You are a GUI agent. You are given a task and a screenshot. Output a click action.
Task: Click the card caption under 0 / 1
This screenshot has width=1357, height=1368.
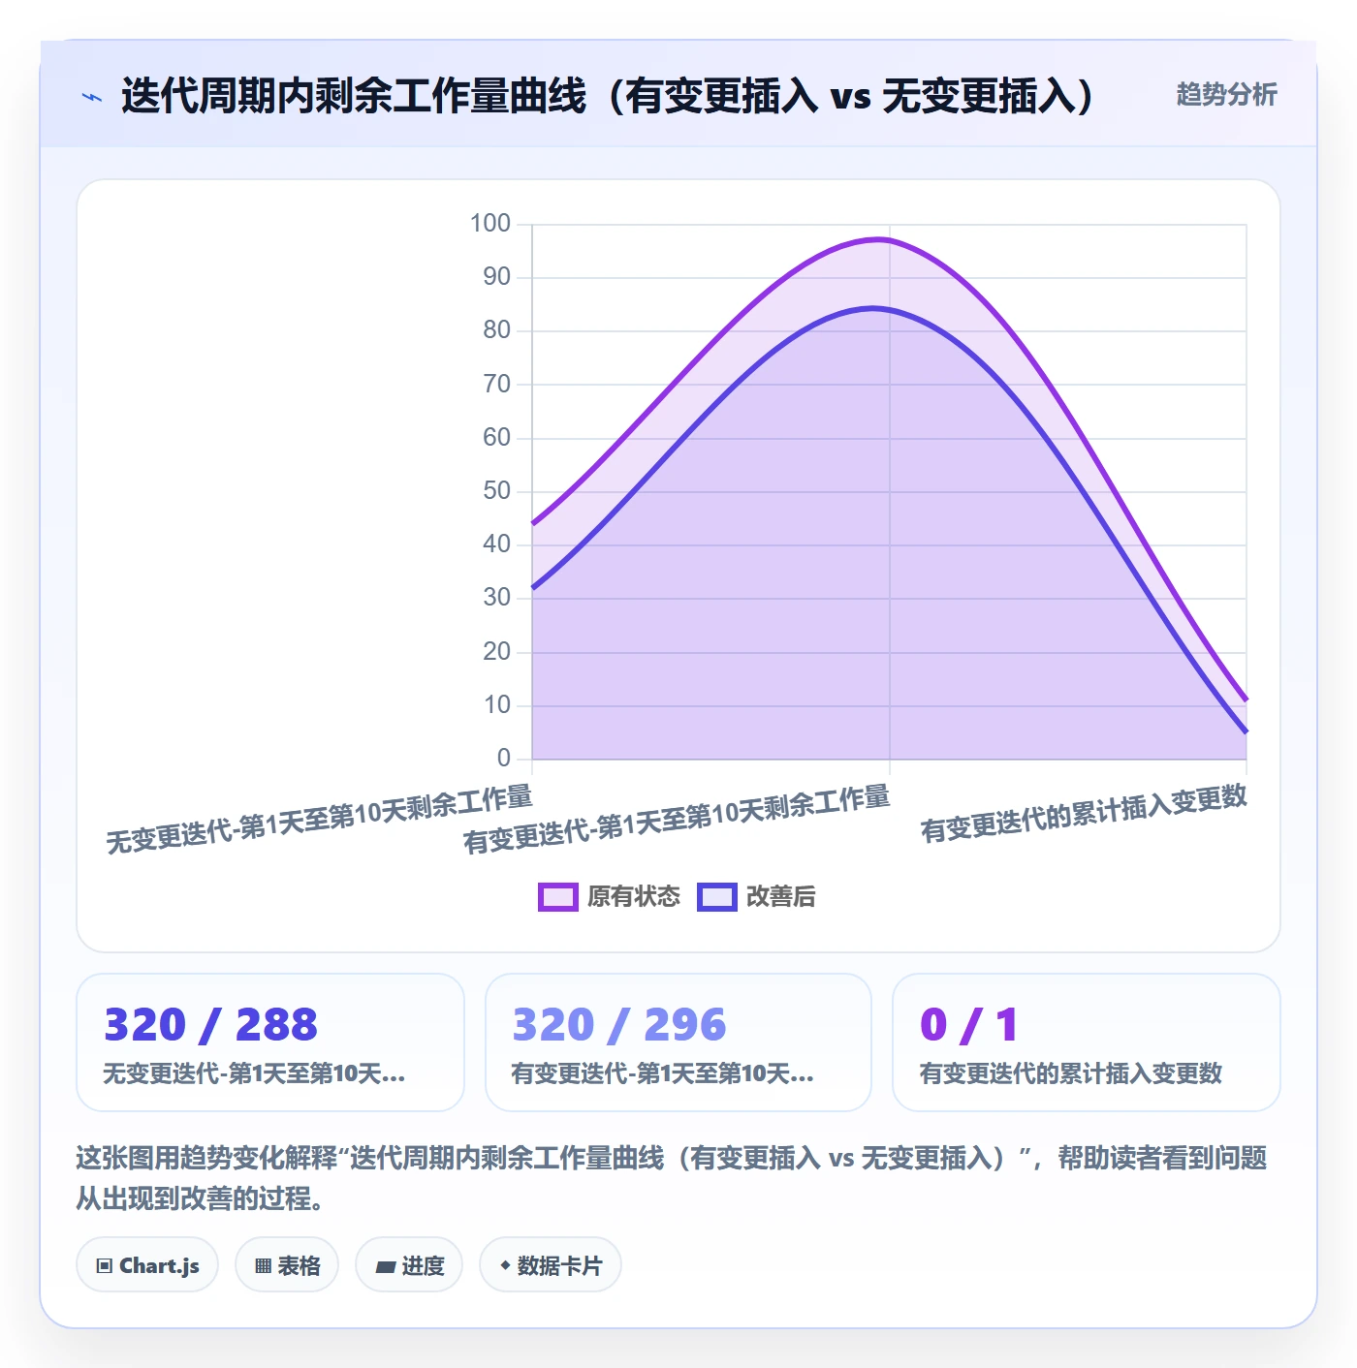coord(1071,1073)
